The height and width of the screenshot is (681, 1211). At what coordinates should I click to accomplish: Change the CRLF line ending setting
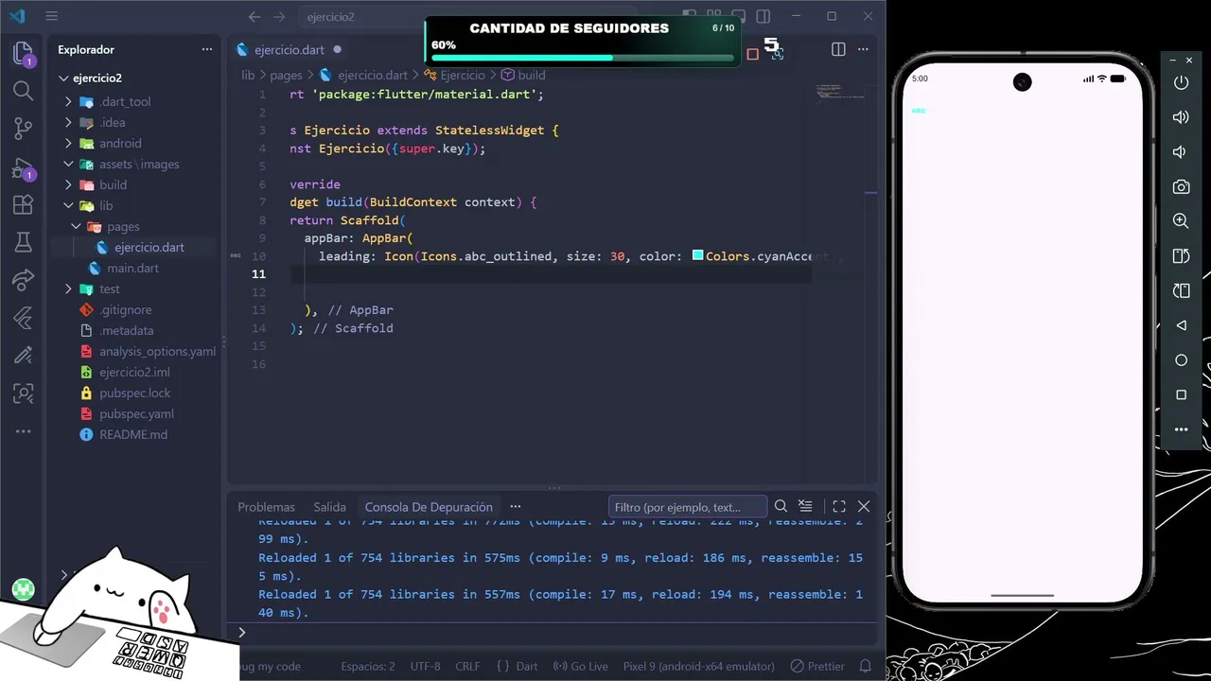tap(467, 666)
